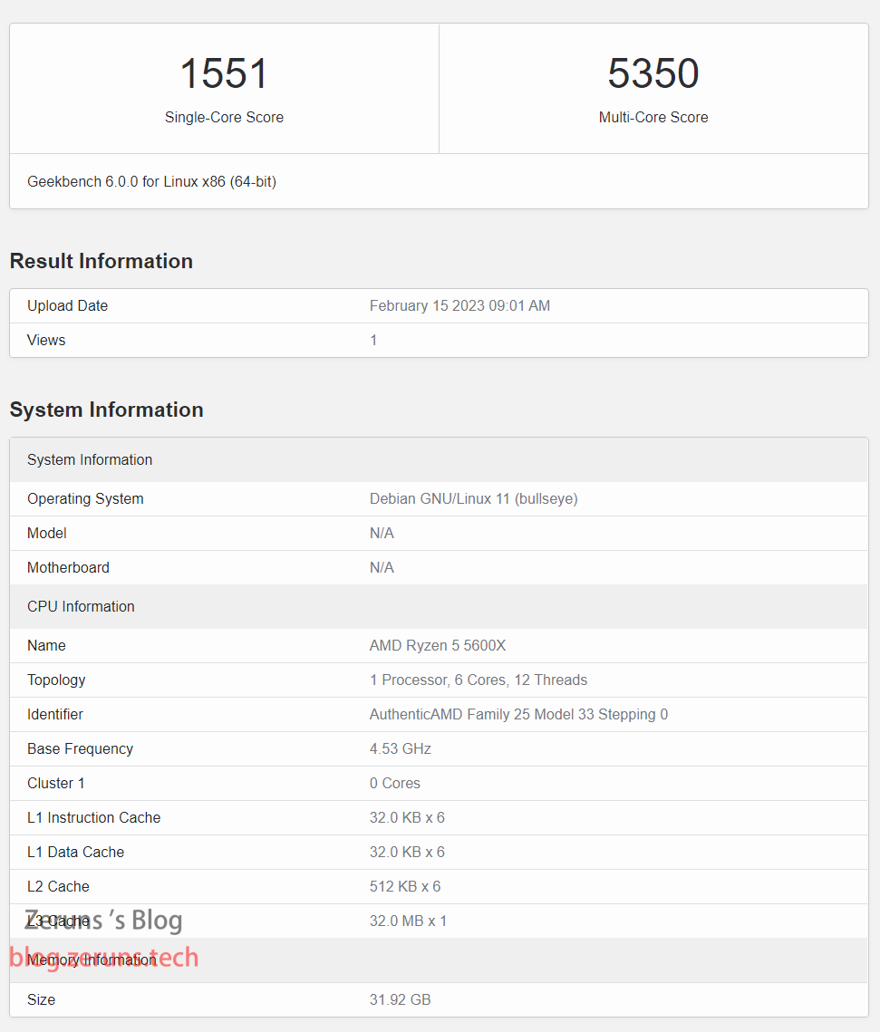Click the Topology value with 6 Cores
Image resolution: width=880 pixels, height=1032 pixels.
tap(478, 680)
